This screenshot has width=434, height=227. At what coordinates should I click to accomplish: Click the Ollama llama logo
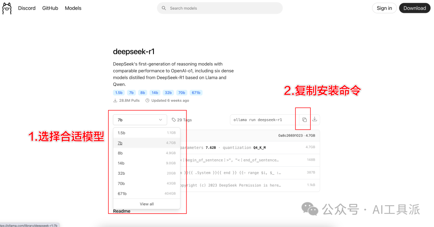point(7,8)
